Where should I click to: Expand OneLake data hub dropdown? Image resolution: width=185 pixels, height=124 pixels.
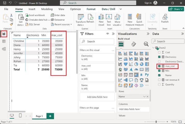click(x=49, y=20)
